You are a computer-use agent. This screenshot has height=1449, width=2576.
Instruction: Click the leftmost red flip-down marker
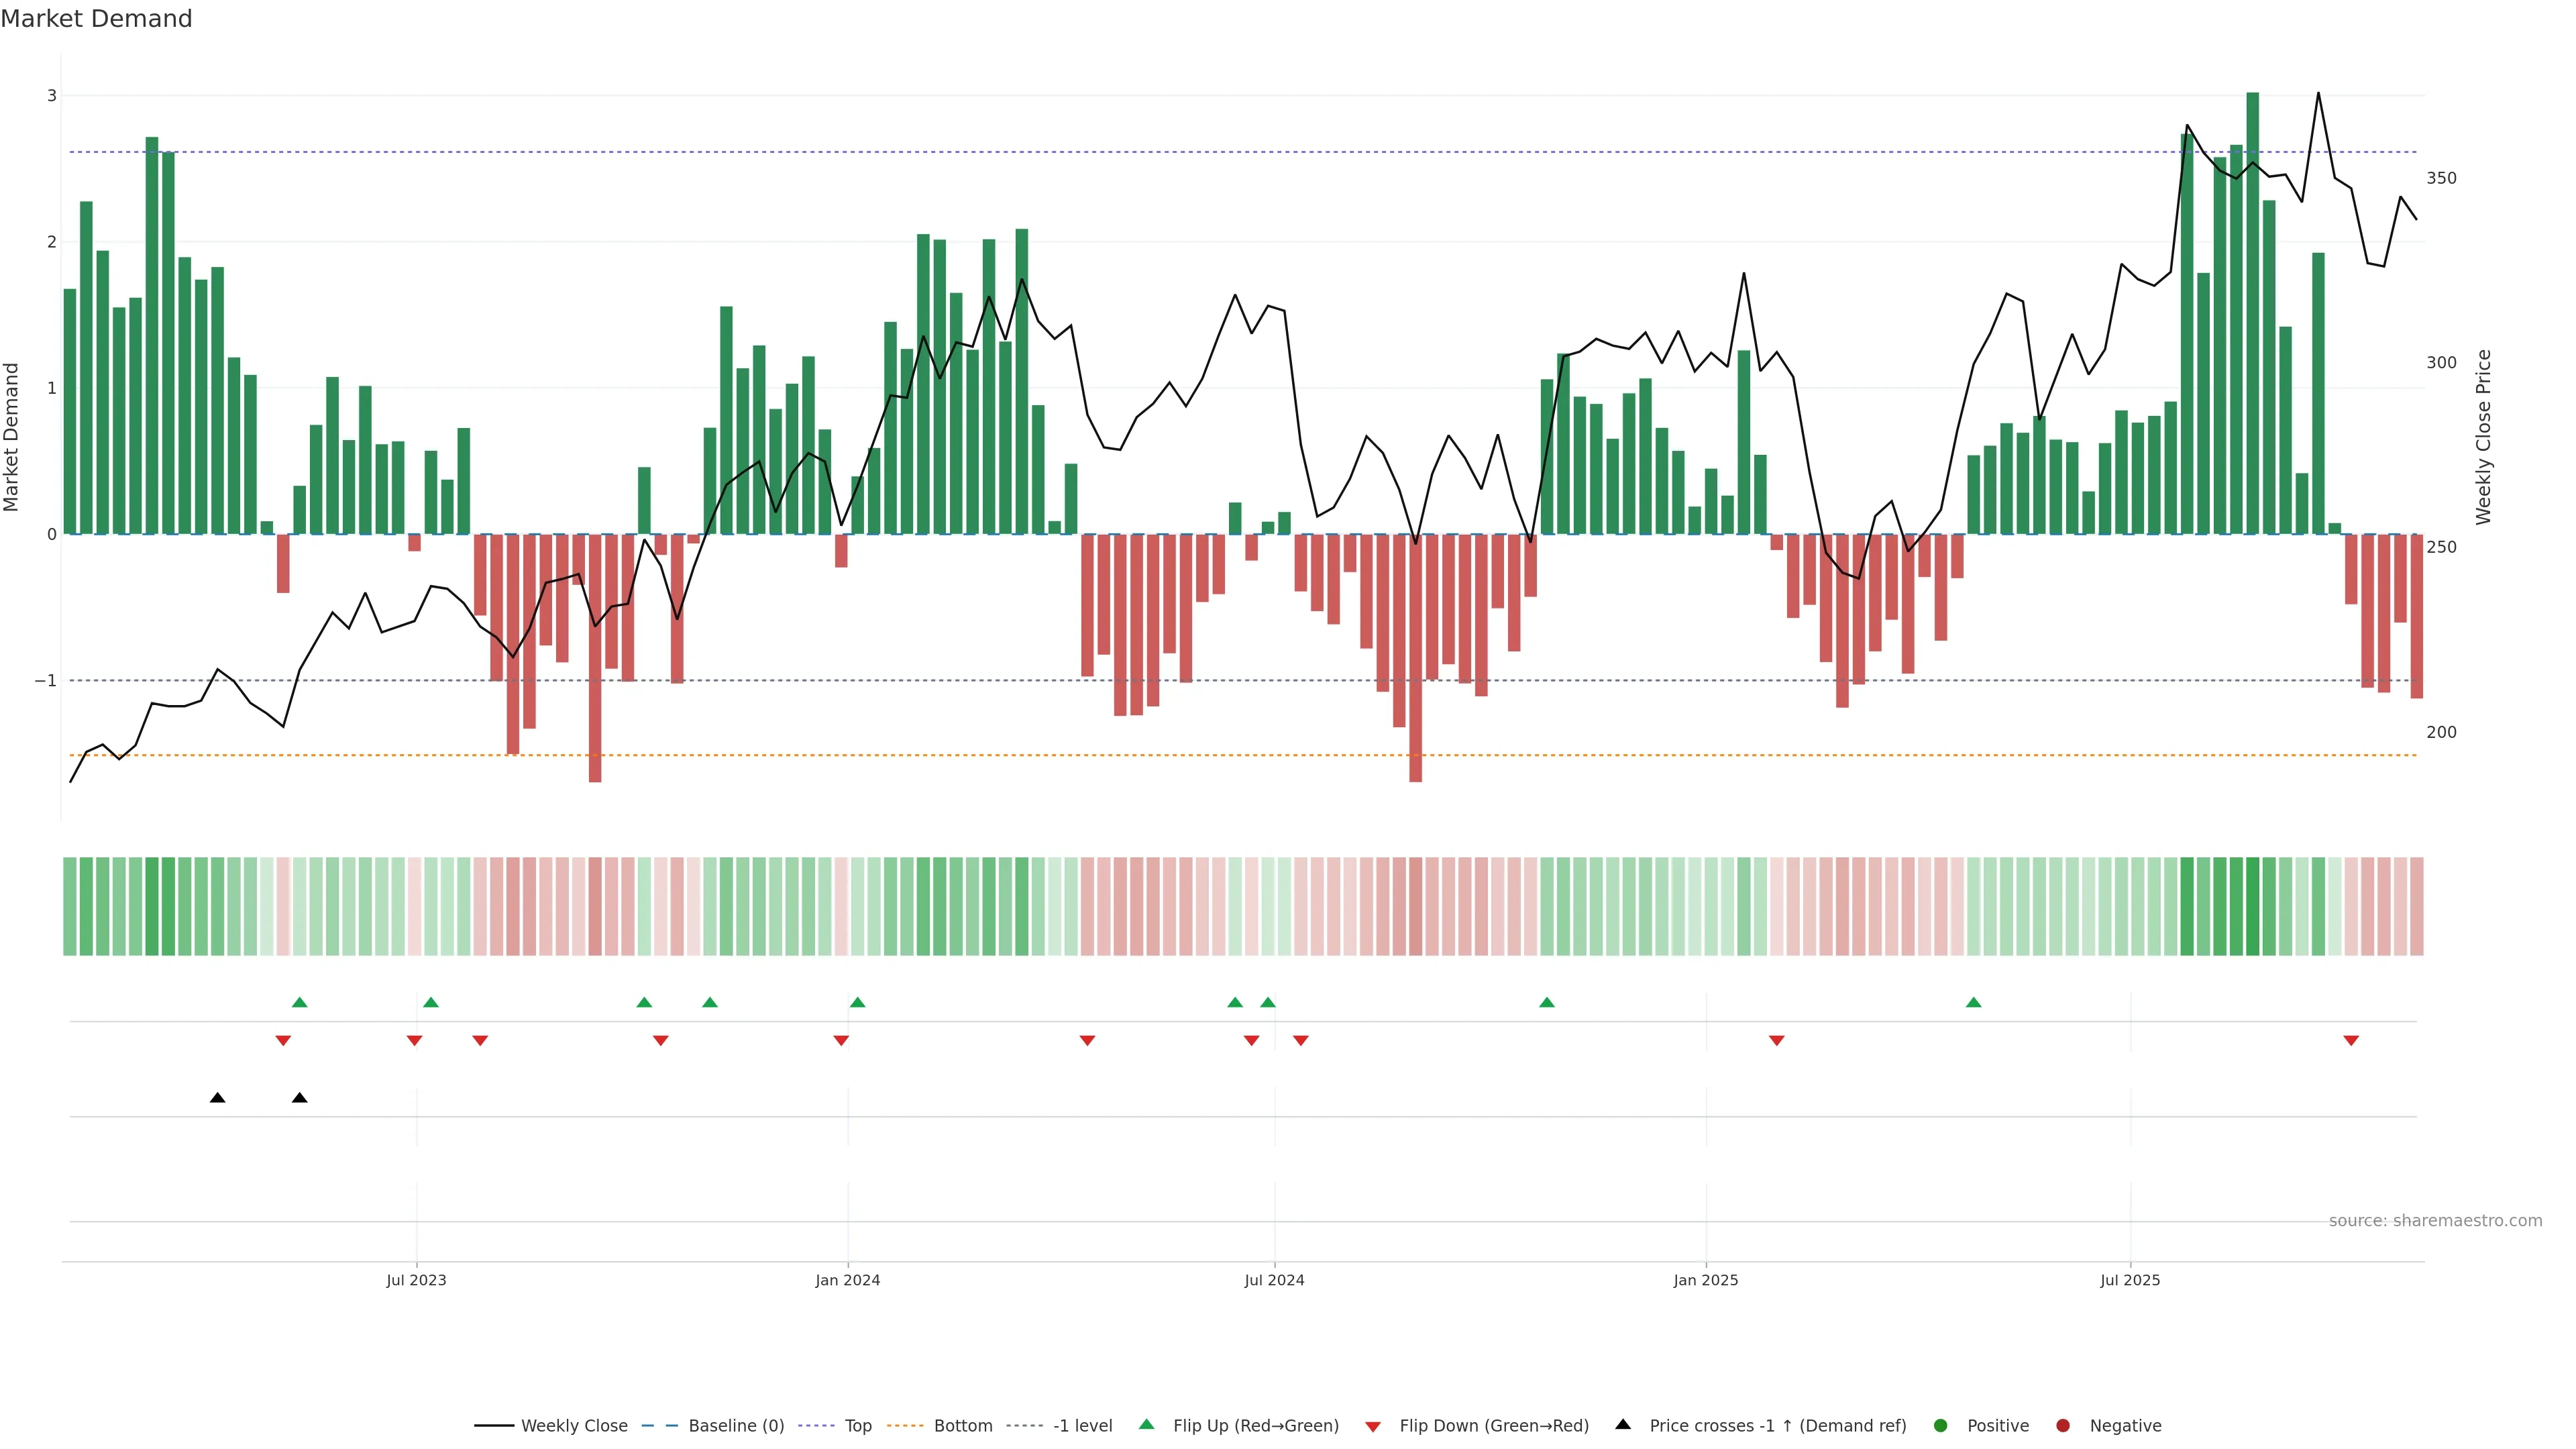tap(283, 1041)
